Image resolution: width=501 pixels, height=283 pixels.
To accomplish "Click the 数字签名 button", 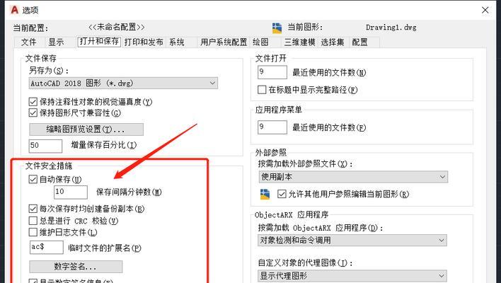I will point(76,267).
